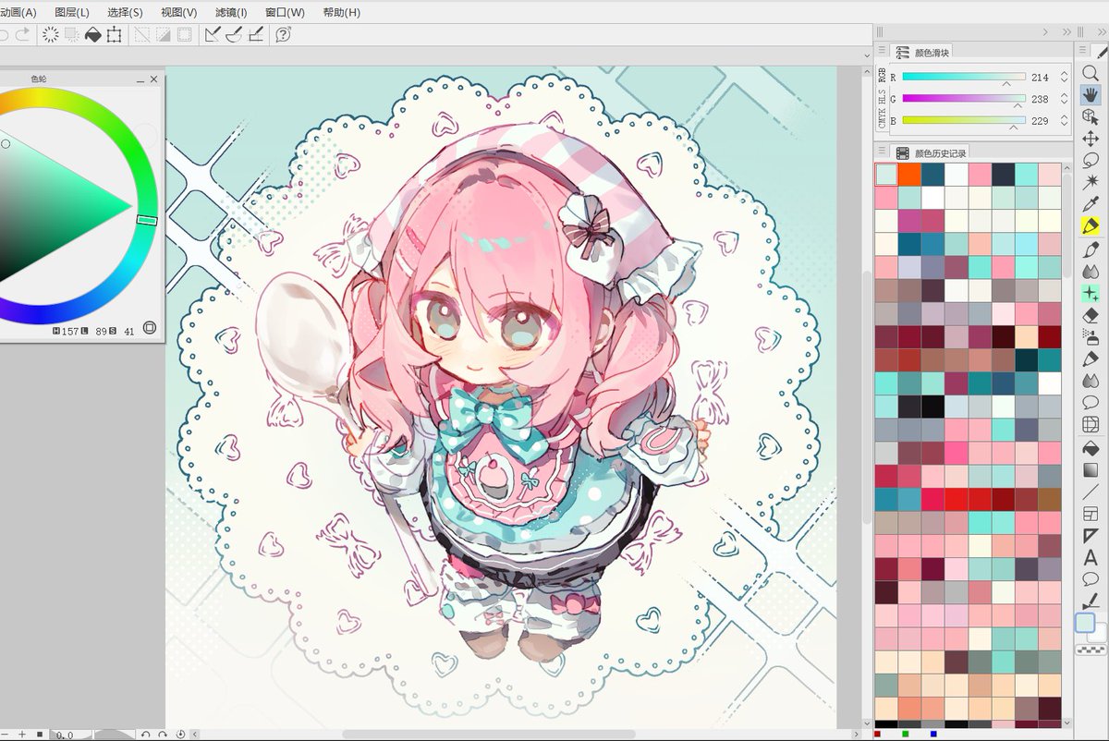Viewport: 1109px width, 741px height.
Task: Select the Move layer tool
Action: point(1091,139)
